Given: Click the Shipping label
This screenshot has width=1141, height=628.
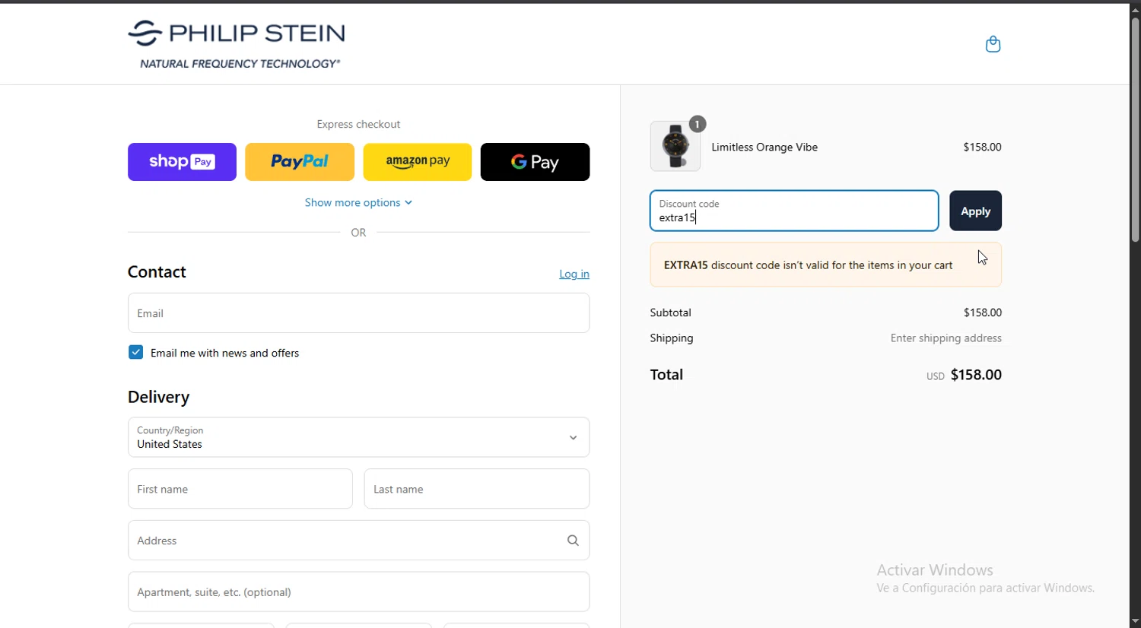Looking at the screenshot, I should [x=672, y=338].
